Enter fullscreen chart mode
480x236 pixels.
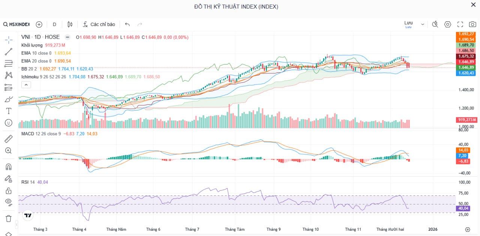(x=460, y=24)
